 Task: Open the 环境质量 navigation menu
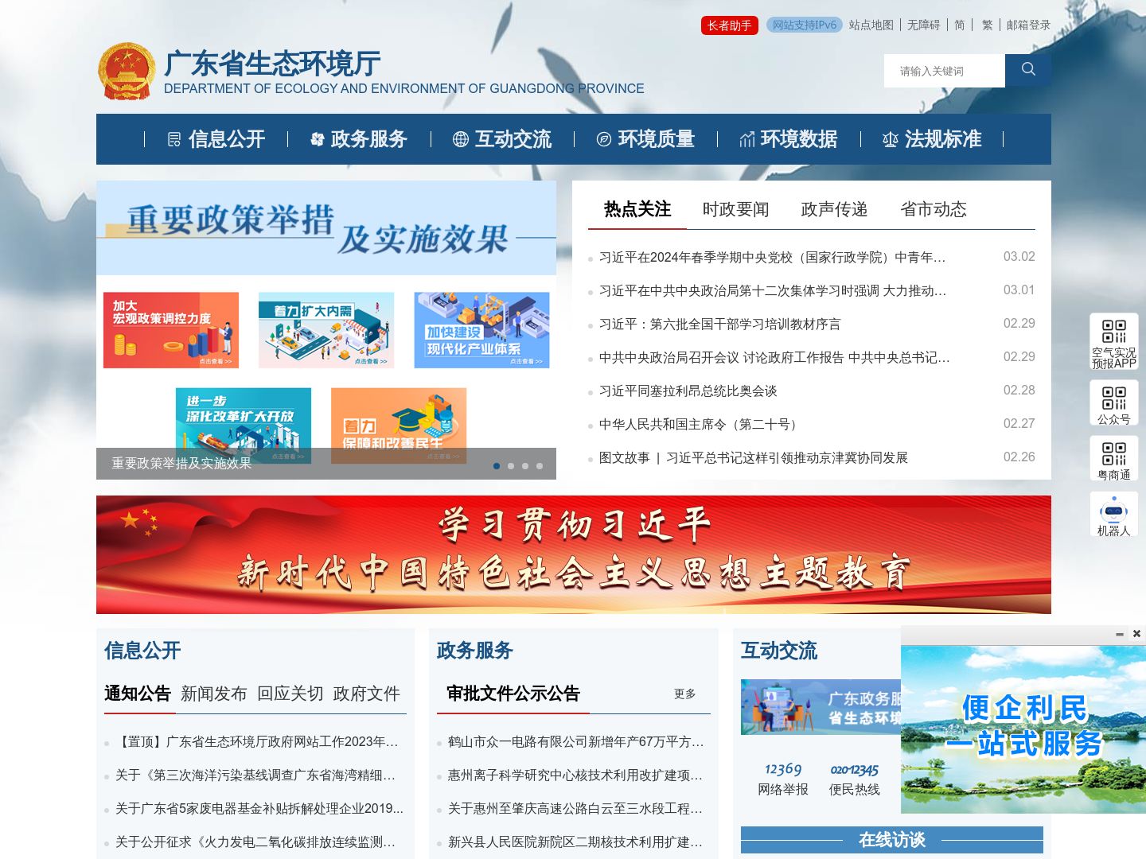pyautogui.click(x=645, y=139)
